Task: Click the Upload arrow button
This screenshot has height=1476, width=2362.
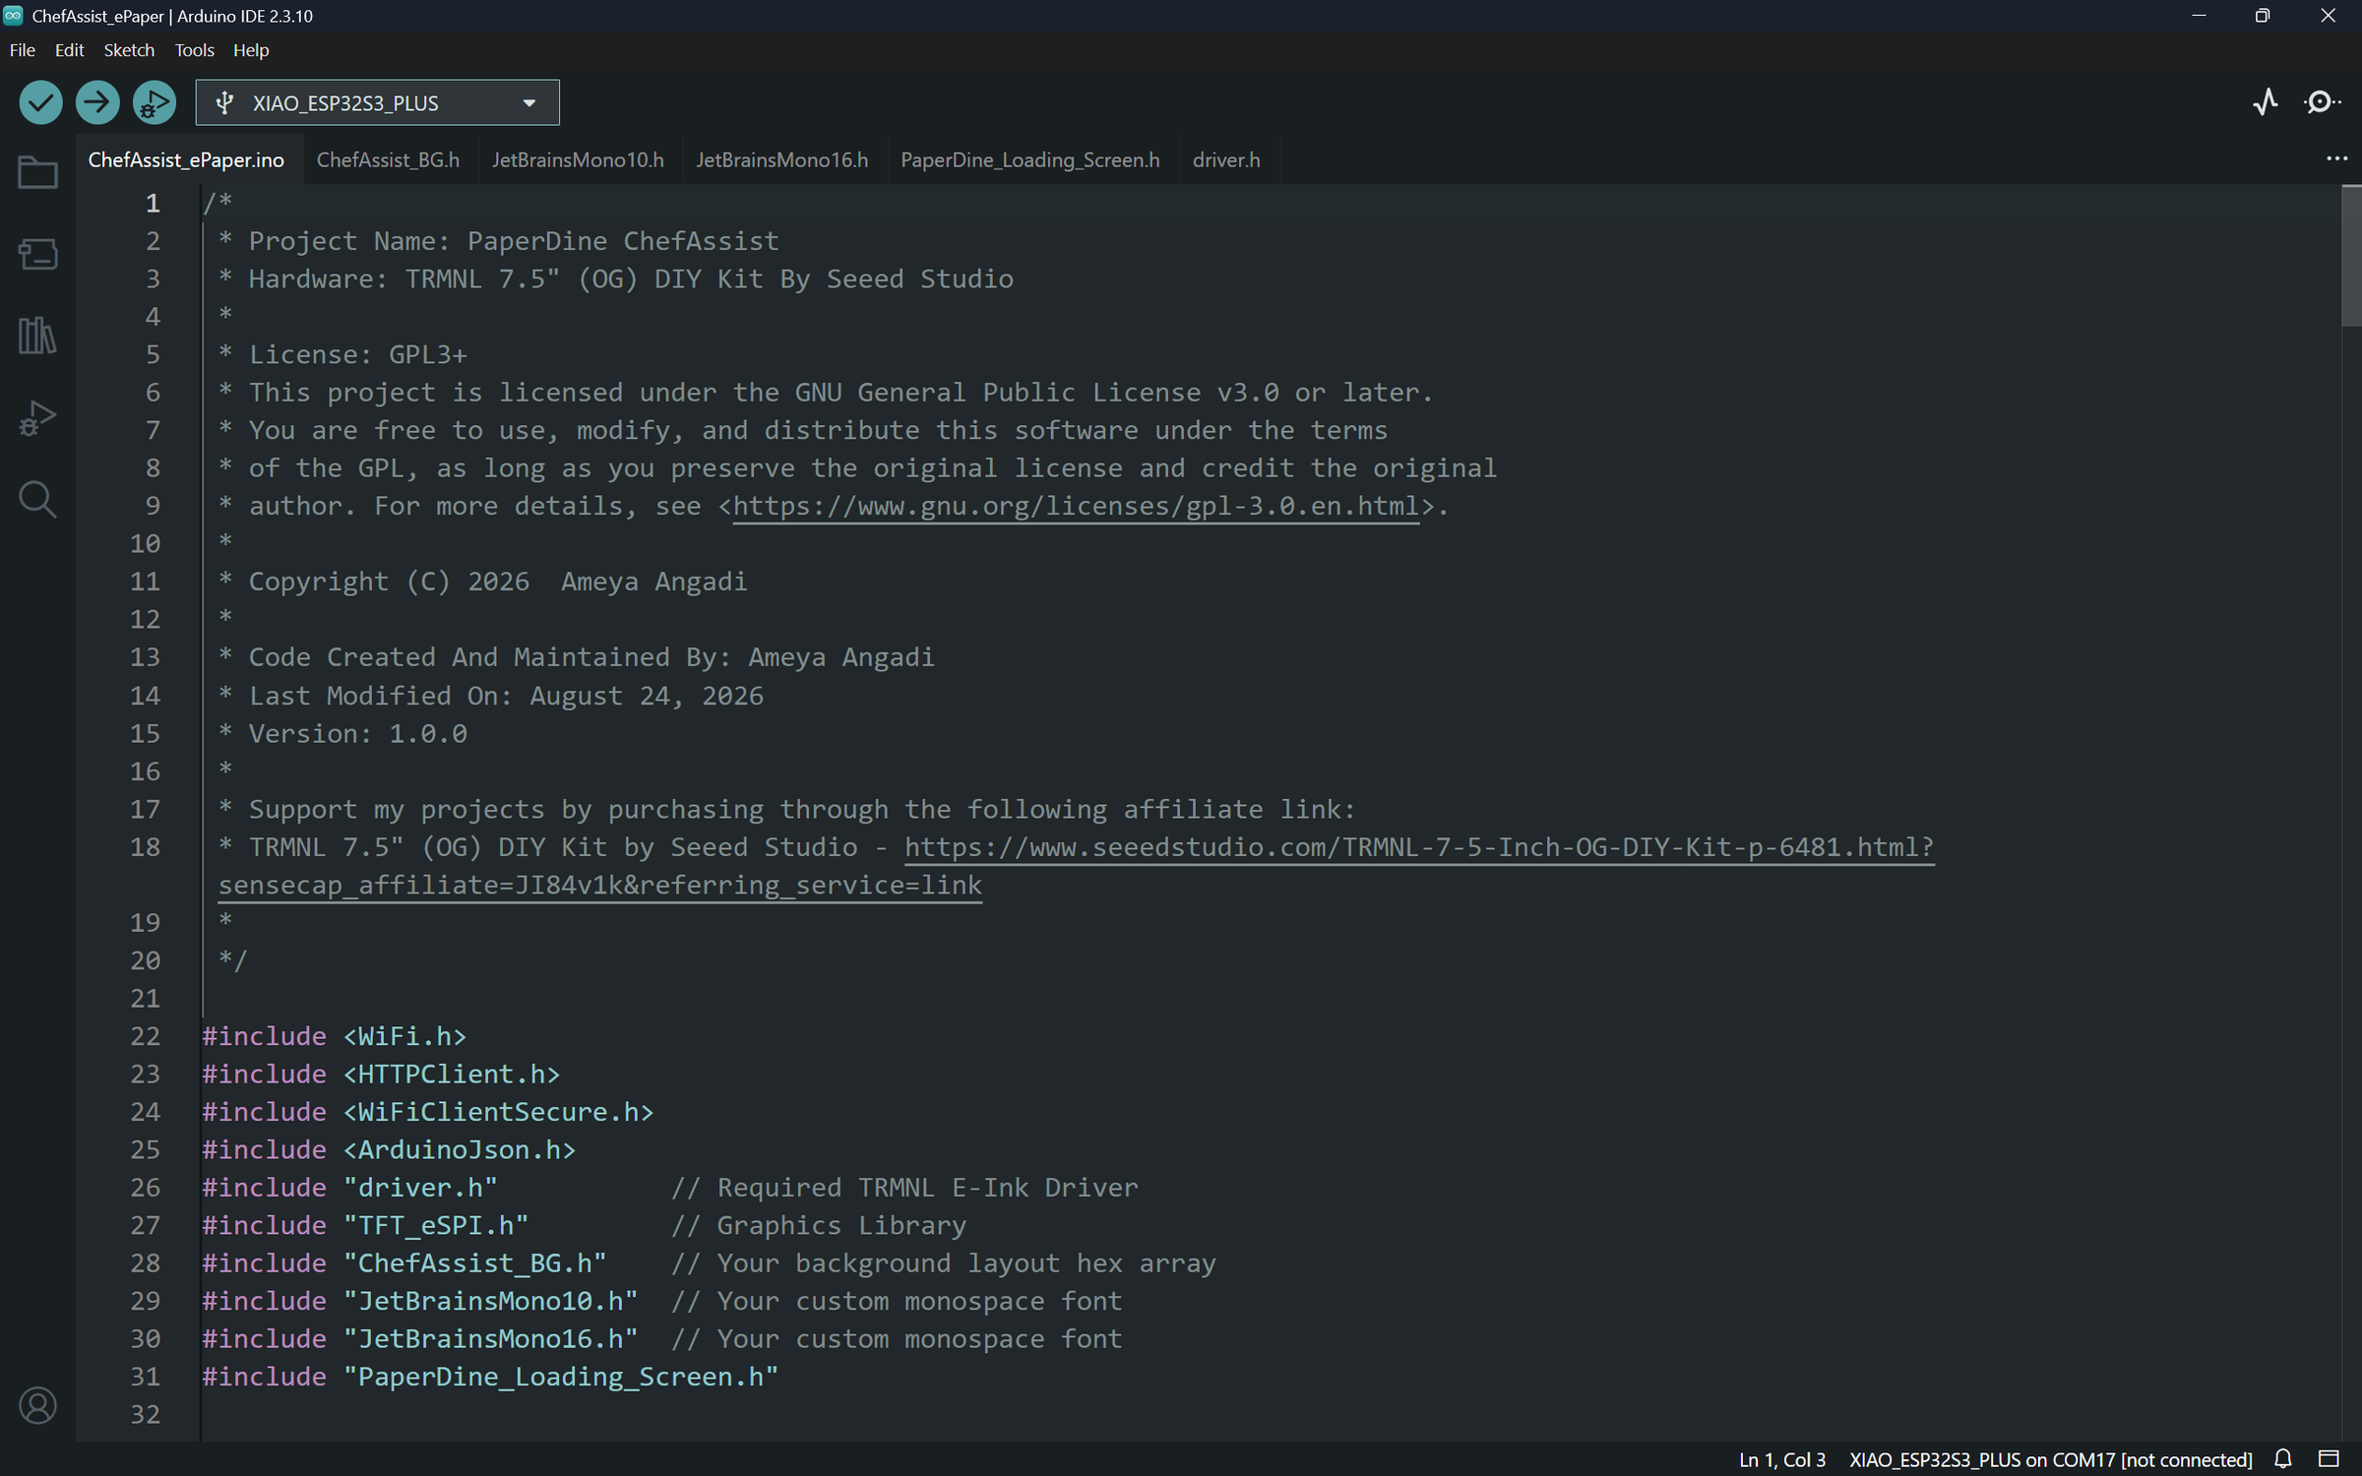Action: 97,102
